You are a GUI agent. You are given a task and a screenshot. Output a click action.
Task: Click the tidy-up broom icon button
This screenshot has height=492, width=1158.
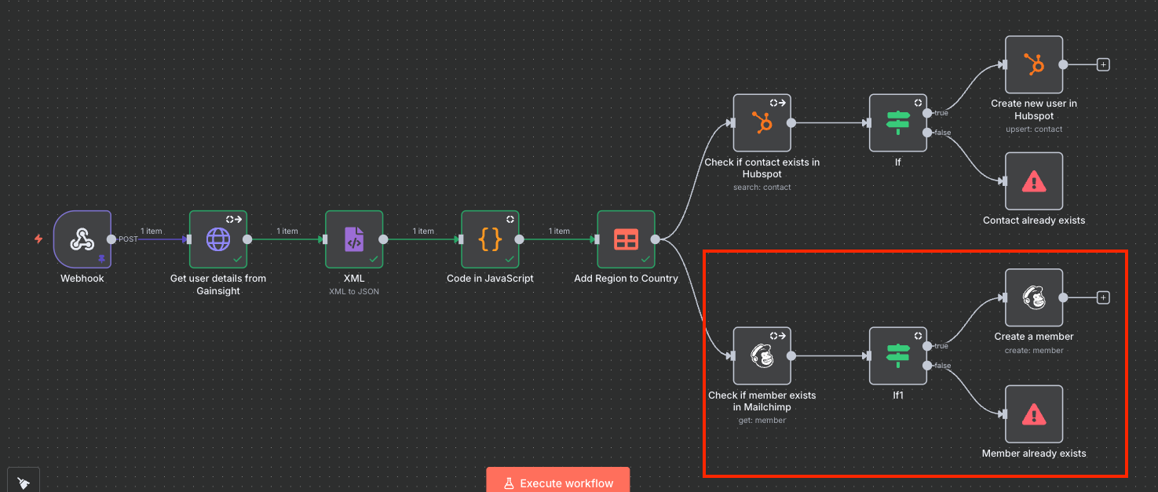coord(24,483)
